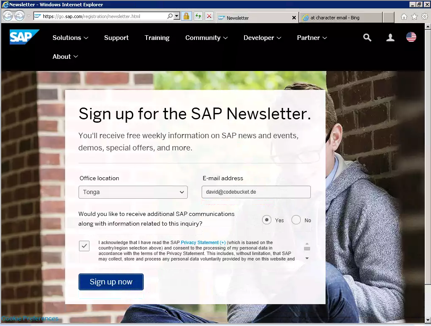Open the user account profile icon
The height and width of the screenshot is (326, 431).
click(x=390, y=37)
